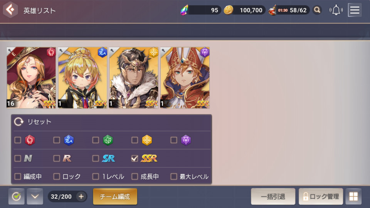Screen dimensions: 370x208
Task: Open the hamburger menu
Action: tap(355, 10)
